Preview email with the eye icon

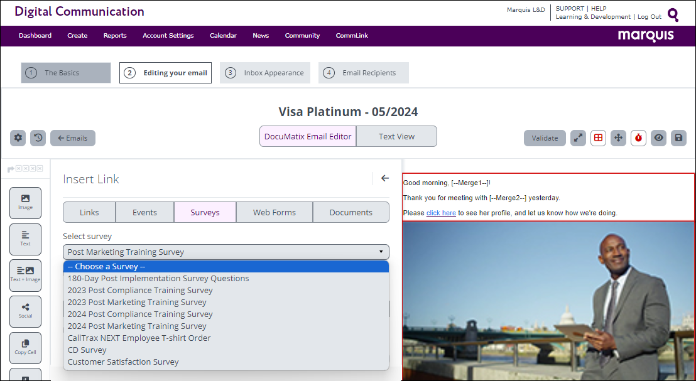[x=658, y=138]
